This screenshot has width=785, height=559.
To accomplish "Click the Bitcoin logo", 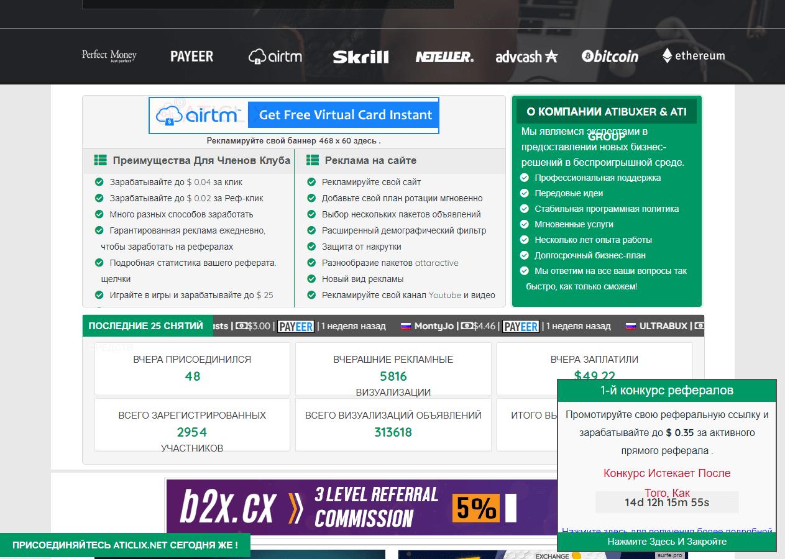I will point(610,57).
